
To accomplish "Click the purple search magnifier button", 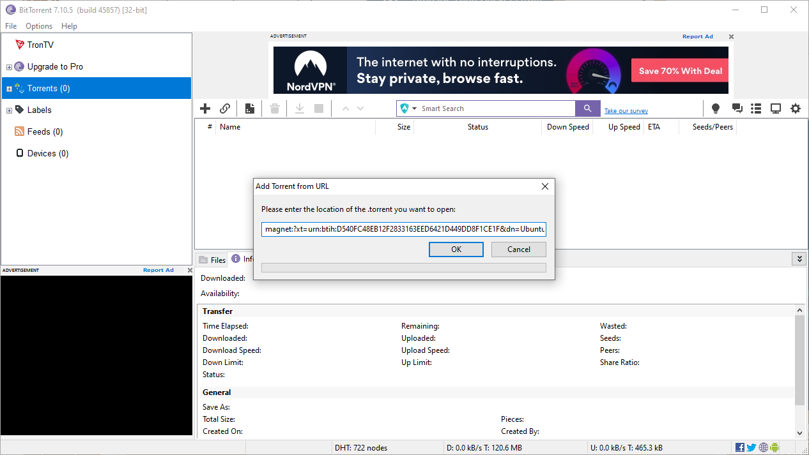I will tap(588, 108).
